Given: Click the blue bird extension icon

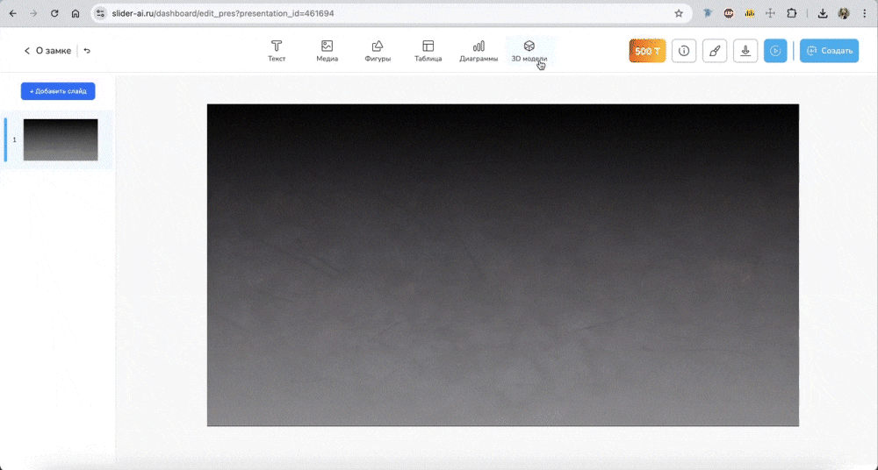Looking at the screenshot, I should (708, 13).
